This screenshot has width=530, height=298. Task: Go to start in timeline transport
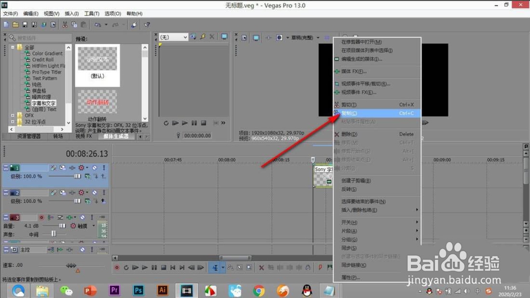173,268
